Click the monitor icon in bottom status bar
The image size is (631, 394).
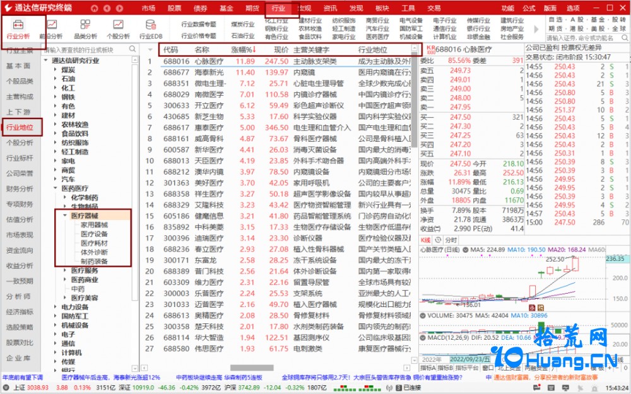tap(566, 388)
